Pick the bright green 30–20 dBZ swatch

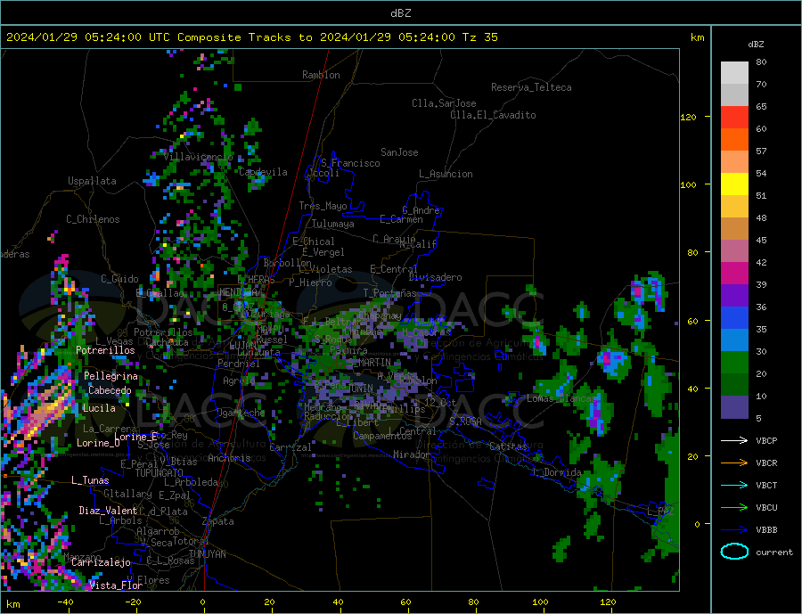point(734,363)
